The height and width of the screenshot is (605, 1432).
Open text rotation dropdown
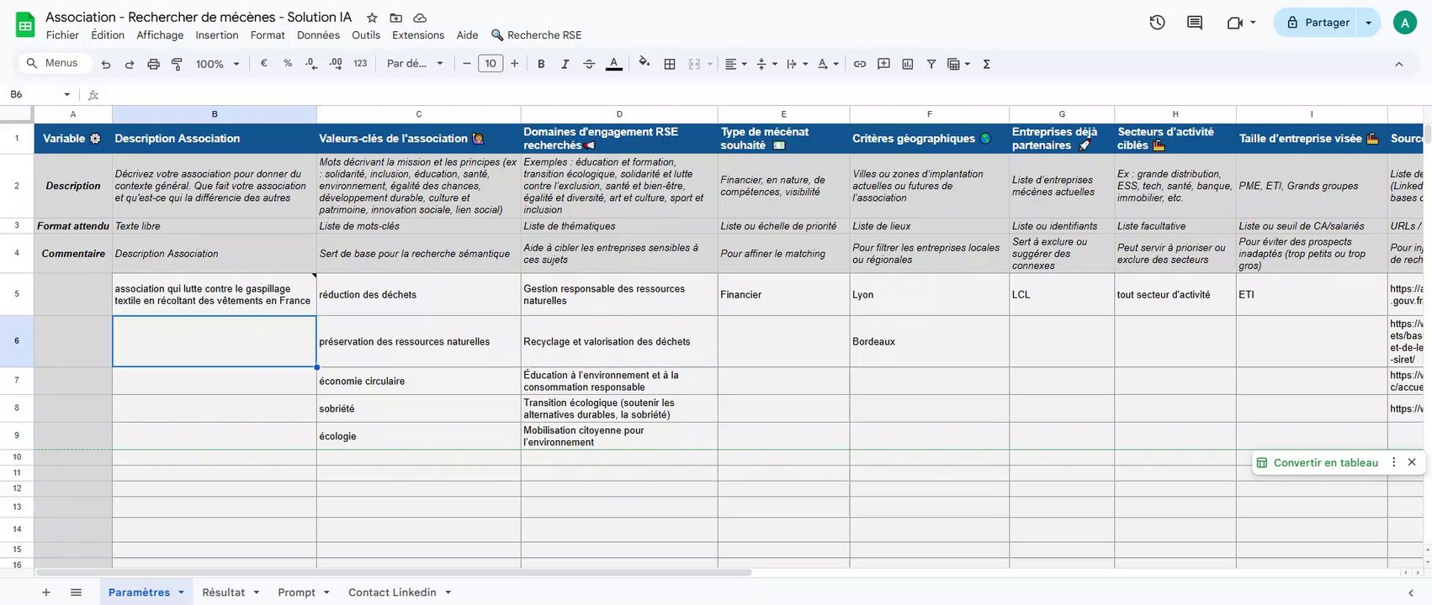(x=828, y=64)
